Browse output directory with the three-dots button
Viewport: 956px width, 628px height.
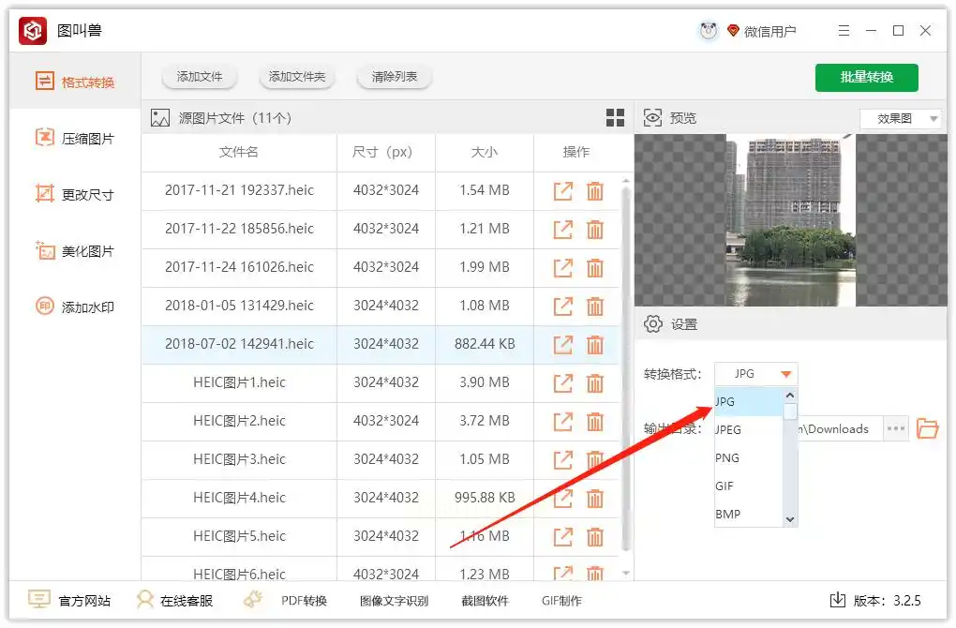point(896,429)
